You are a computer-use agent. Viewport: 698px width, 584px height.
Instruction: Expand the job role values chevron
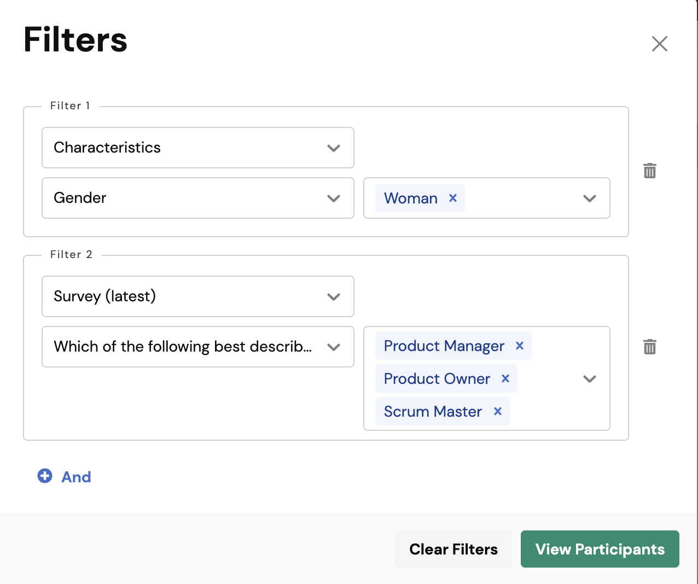pyautogui.click(x=589, y=379)
